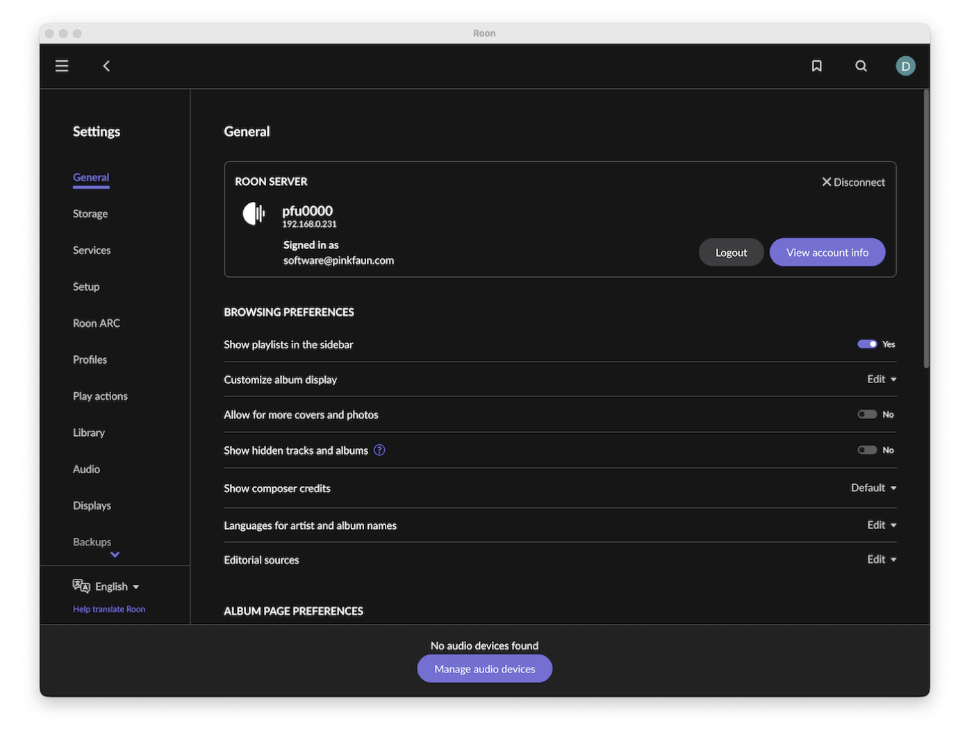The height and width of the screenshot is (744, 967).
Task: Open Languages for artist names Edit dropdown
Action: [x=882, y=525]
